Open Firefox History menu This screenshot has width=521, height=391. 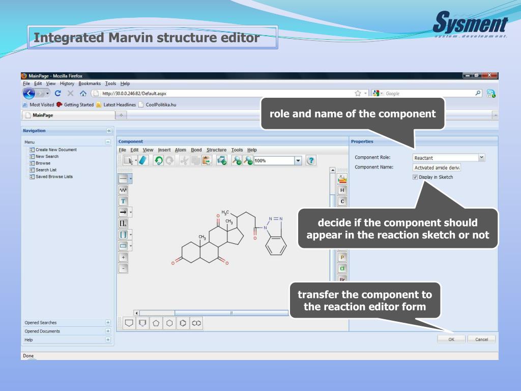67,83
